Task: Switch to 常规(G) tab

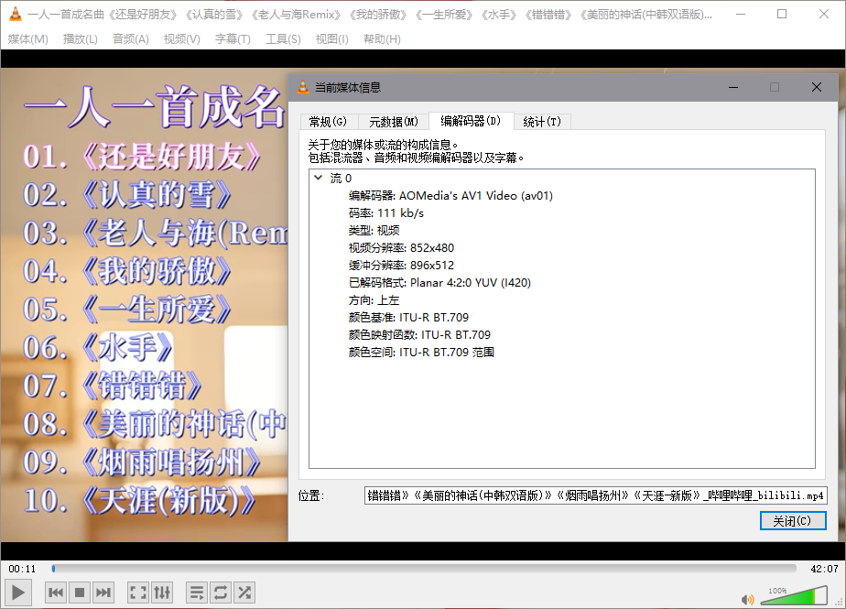Action: click(x=328, y=122)
